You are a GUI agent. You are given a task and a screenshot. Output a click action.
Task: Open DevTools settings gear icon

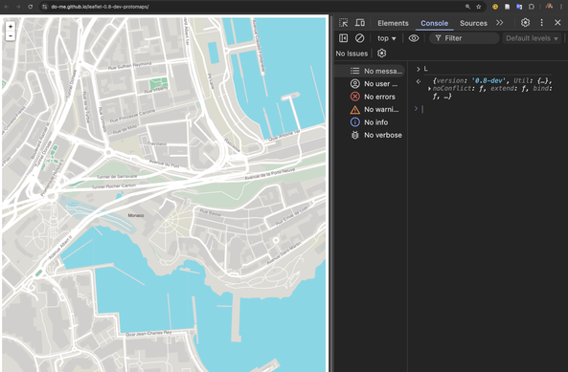click(x=525, y=23)
